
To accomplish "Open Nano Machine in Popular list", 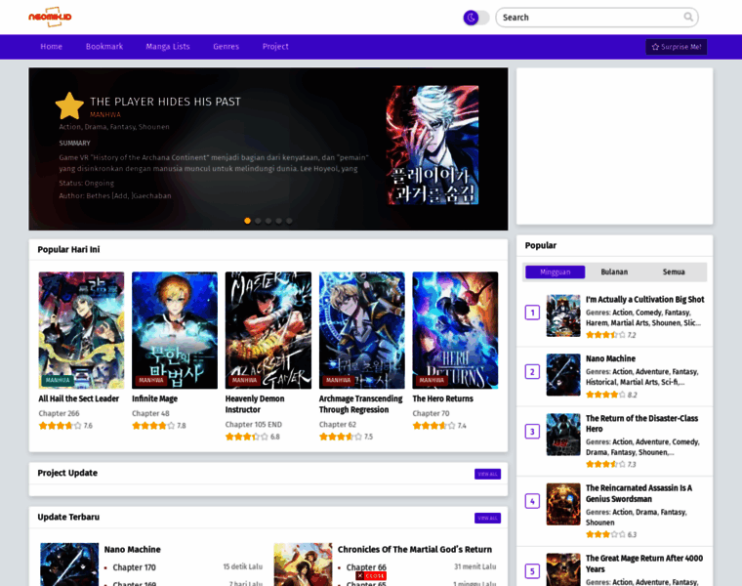I will [x=610, y=358].
